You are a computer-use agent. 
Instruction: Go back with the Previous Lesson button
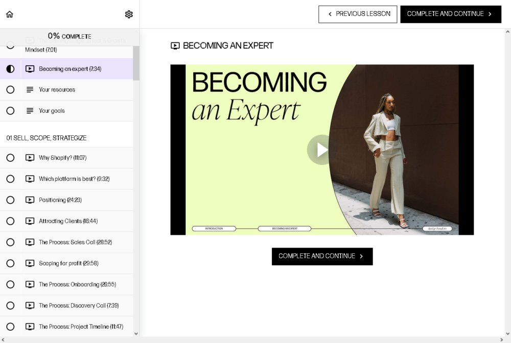pyautogui.click(x=358, y=14)
